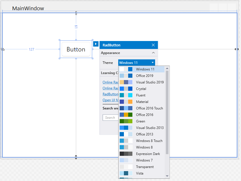Click the Expression Dark color swatch
Viewport: 241px width, 181px height.
pos(126,154)
